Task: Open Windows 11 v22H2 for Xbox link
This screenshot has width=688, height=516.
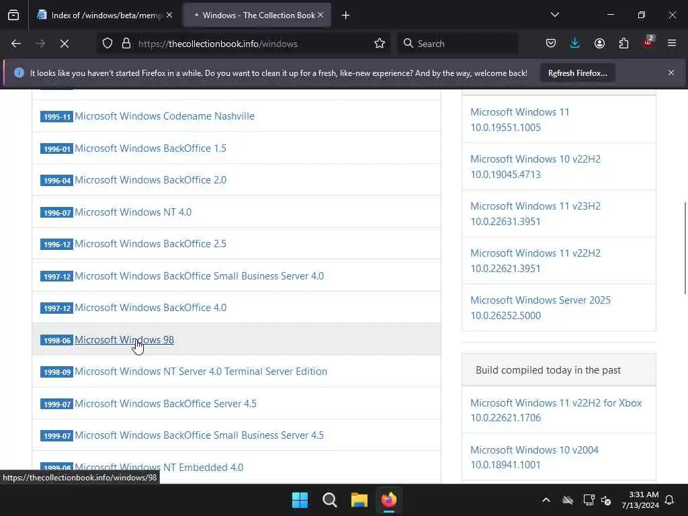Action: click(x=556, y=411)
